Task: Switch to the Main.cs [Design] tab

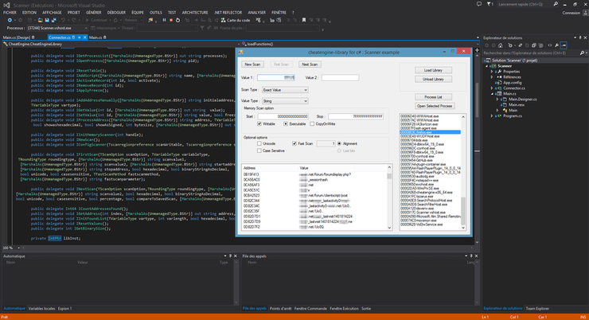Action: [18, 37]
